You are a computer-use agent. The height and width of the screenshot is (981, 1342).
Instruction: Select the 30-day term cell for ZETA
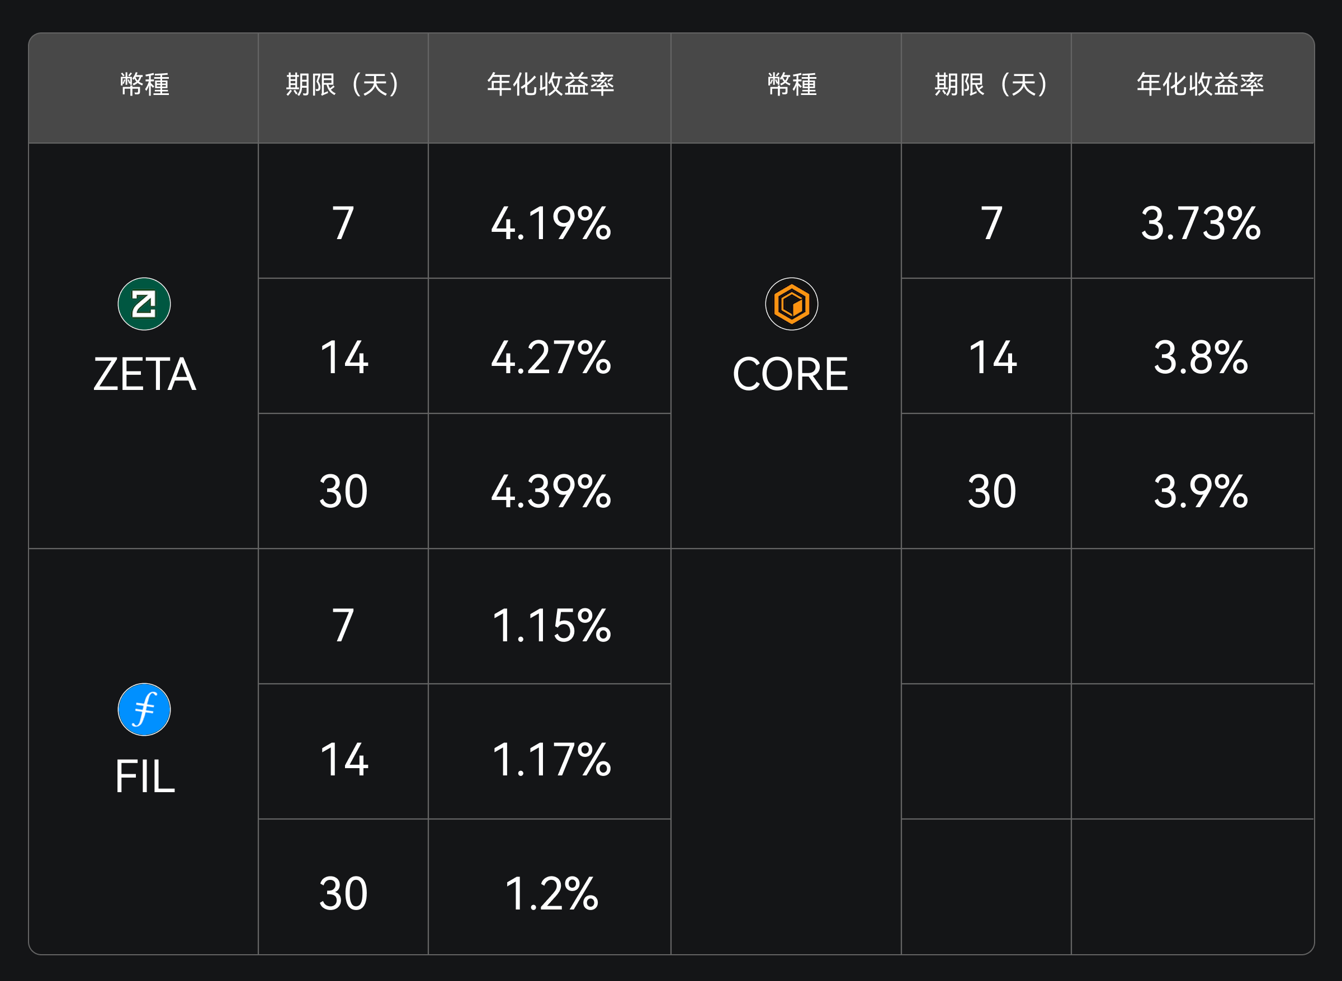(x=343, y=492)
